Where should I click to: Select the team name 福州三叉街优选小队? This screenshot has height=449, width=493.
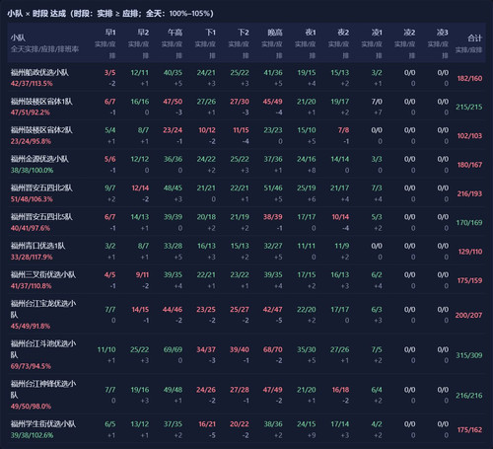pos(43,274)
